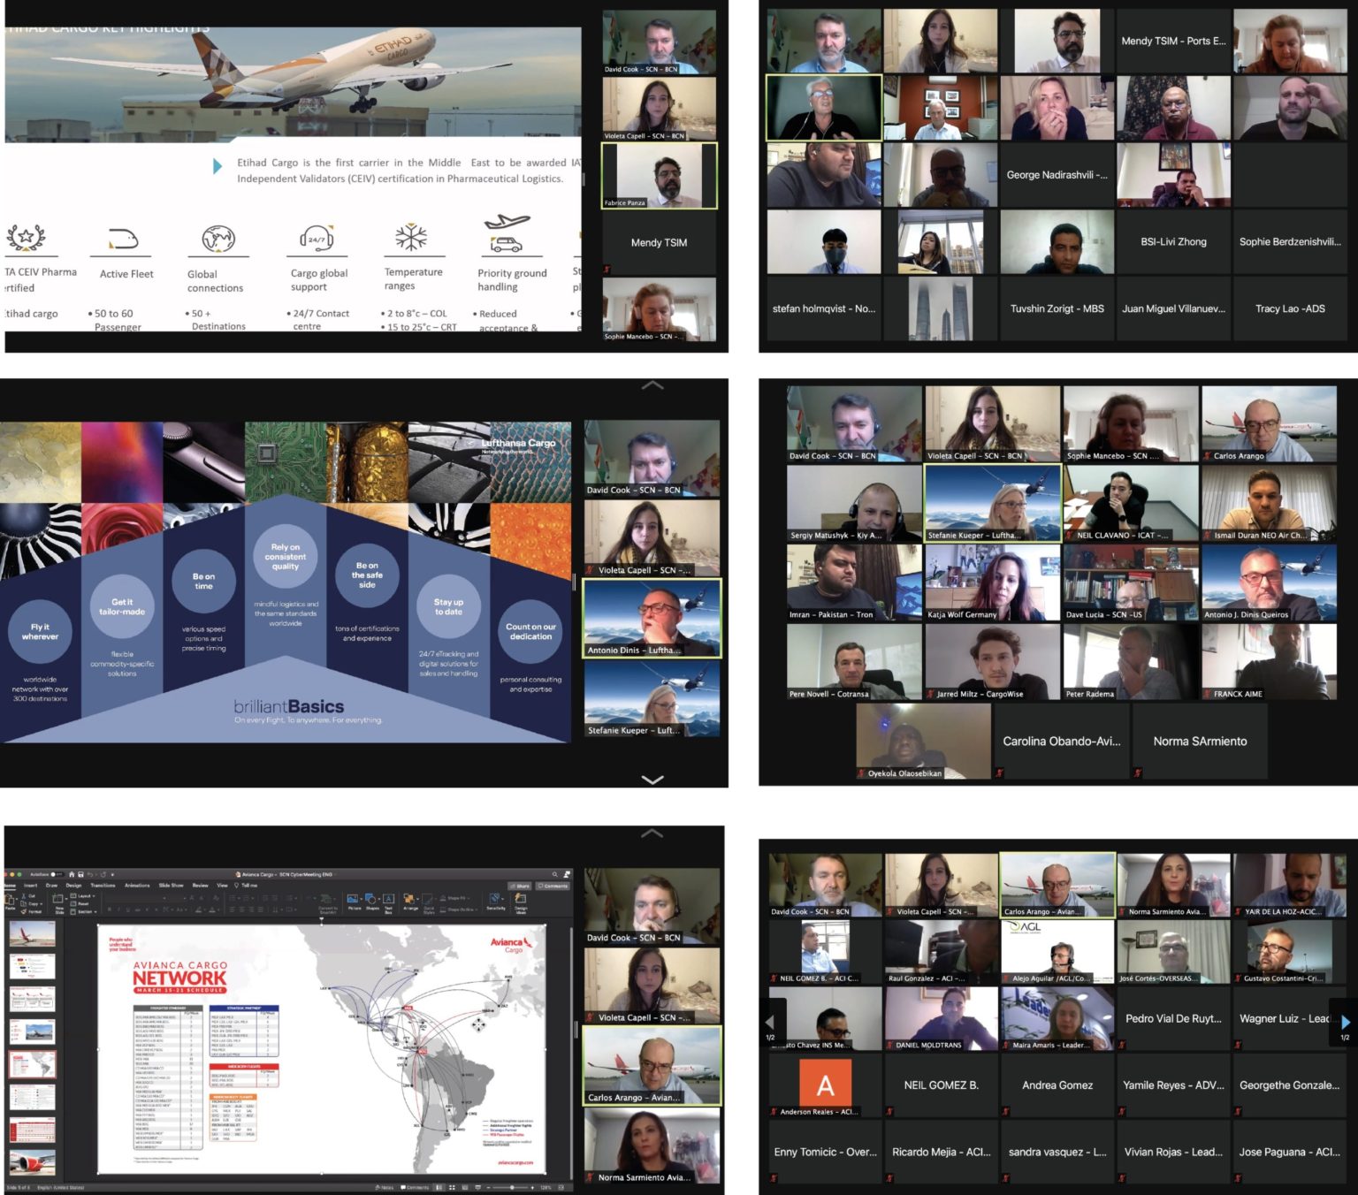Click the Redo arrow in PowerPoint title bar

pyautogui.click(x=103, y=874)
